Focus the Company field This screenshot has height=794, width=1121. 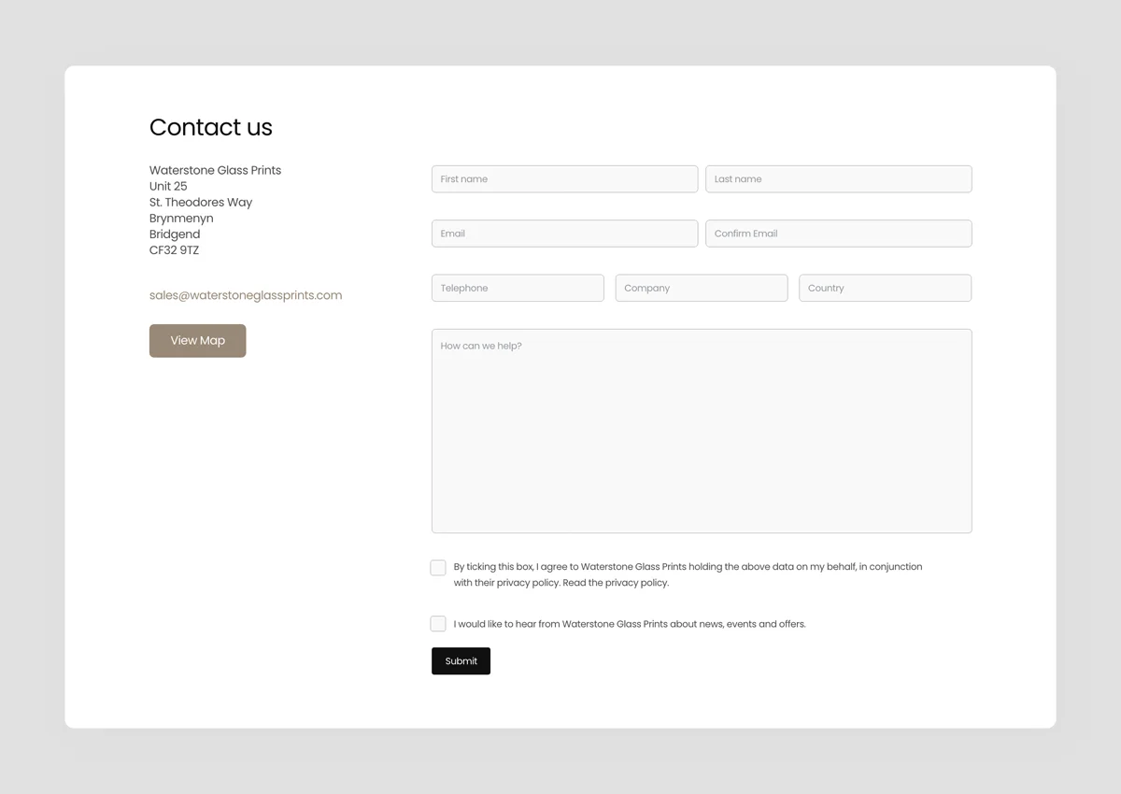point(701,288)
